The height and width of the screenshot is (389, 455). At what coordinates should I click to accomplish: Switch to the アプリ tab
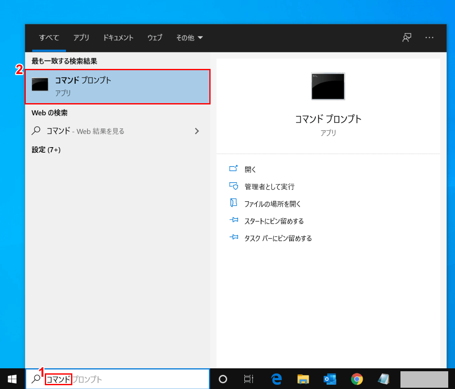(x=81, y=38)
